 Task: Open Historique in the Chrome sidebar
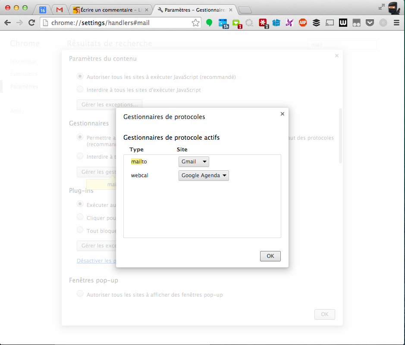pos(23,62)
